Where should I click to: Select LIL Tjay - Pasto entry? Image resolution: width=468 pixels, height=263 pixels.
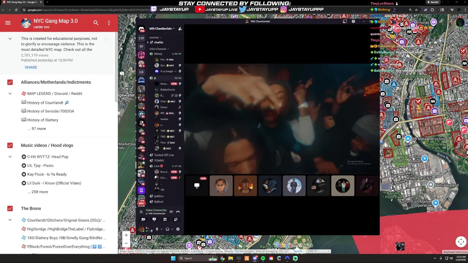click(x=37, y=165)
